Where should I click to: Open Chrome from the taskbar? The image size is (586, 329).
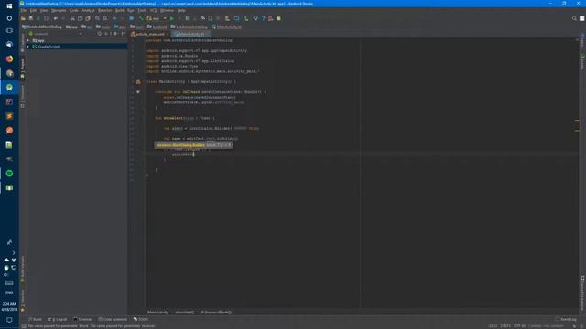click(x=9, y=73)
